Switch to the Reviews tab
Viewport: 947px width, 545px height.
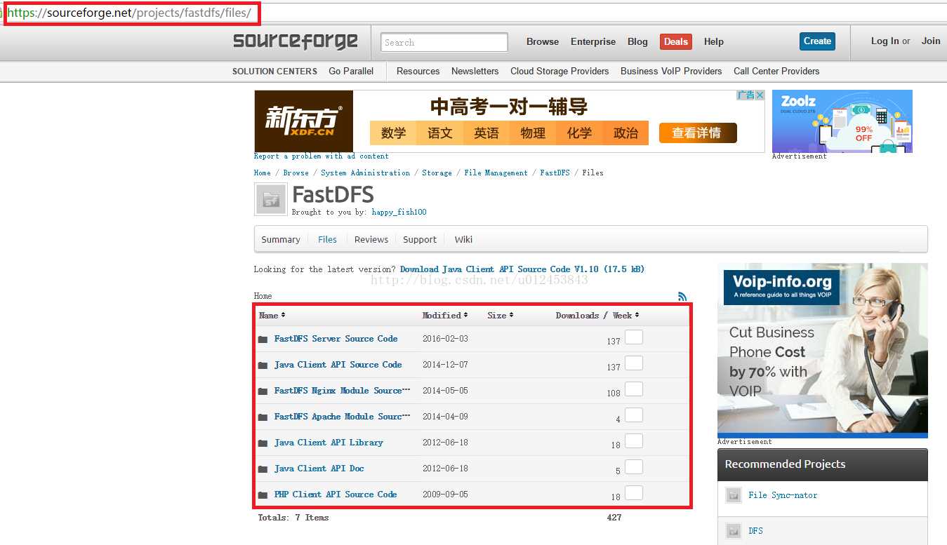(x=371, y=240)
